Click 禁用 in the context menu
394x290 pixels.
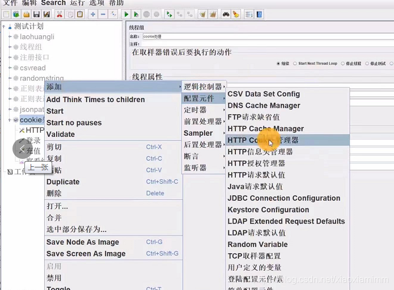pyautogui.click(x=113, y=278)
